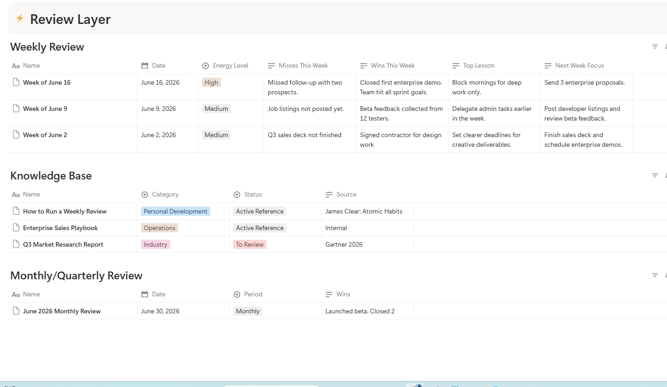The width and height of the screenshot is (667, 387).
Task: Click 'Launched beta. Closed 2' wins cell
Action: click(367, 311)
